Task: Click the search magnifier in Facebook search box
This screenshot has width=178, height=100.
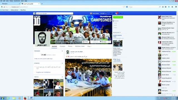Action: [72, 13]
